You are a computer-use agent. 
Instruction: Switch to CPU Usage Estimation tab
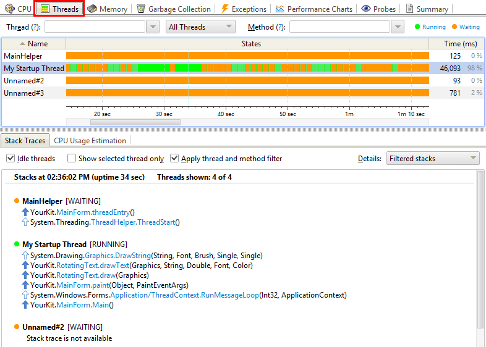90,141
